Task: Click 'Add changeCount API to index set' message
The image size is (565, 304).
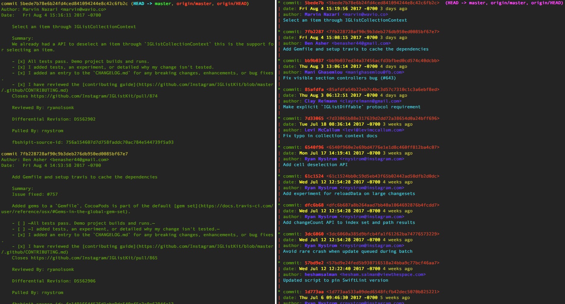Action: (349, 222)
